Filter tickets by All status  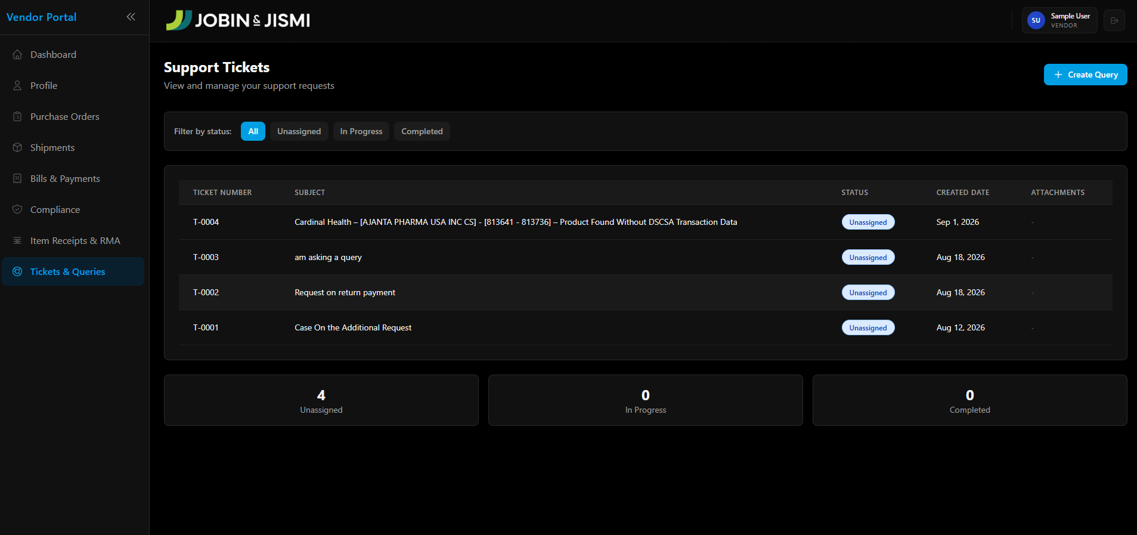click(253, 131)
